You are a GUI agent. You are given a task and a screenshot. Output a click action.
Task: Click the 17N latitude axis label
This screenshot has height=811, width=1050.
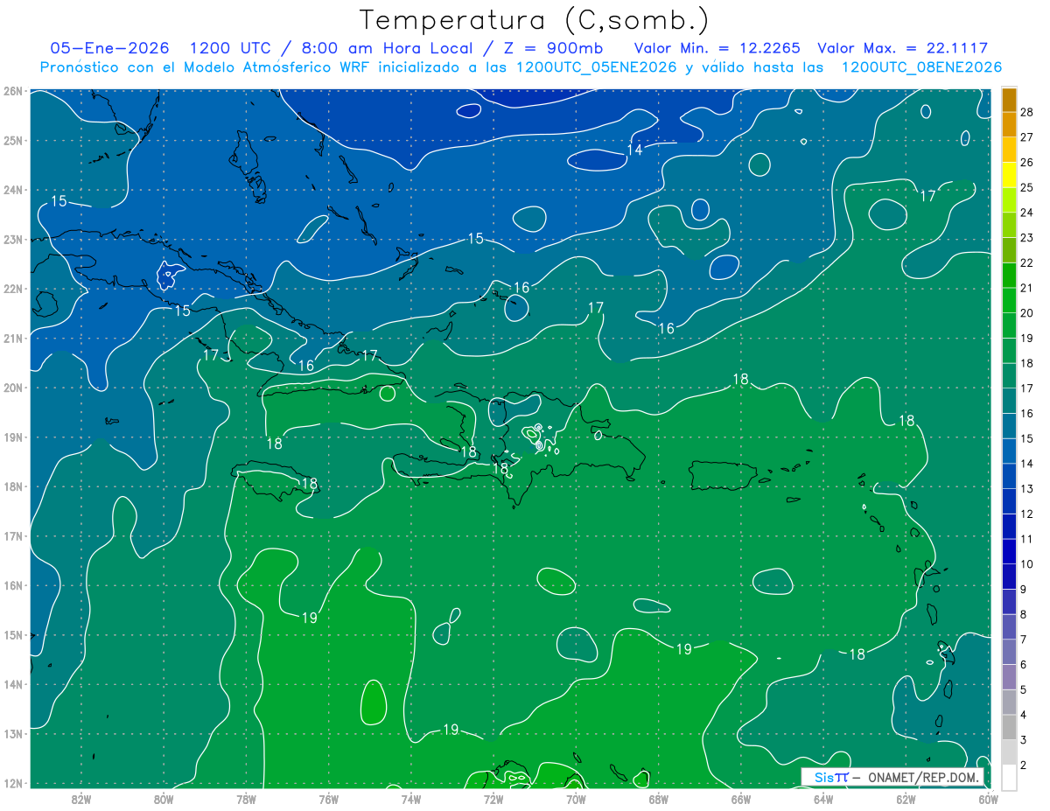13,535
